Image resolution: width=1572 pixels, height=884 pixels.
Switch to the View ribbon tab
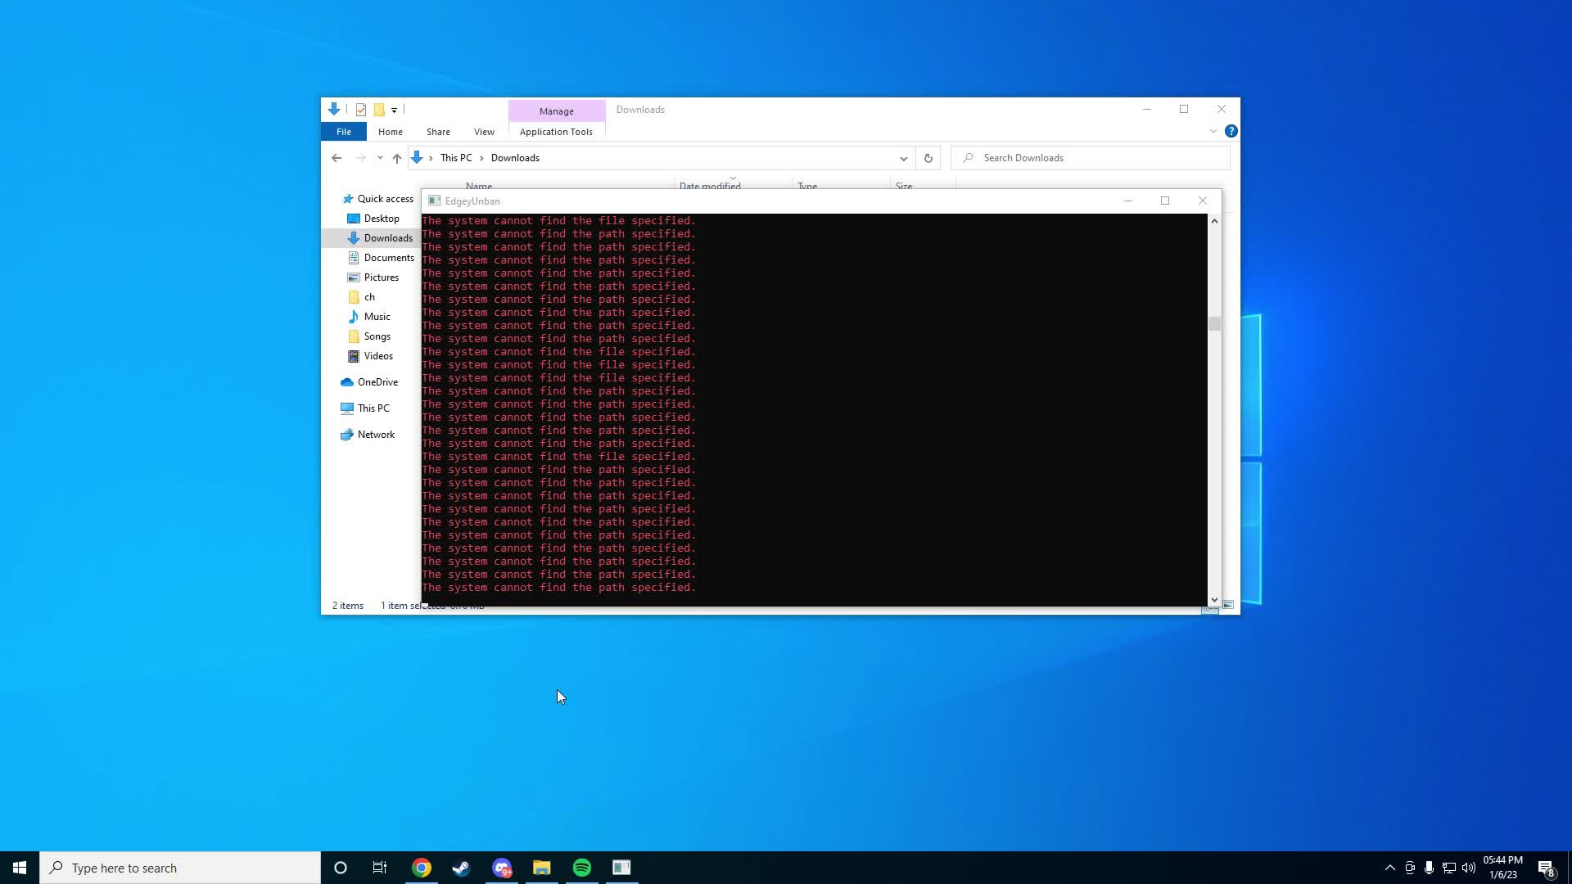[x=484, y=132]
